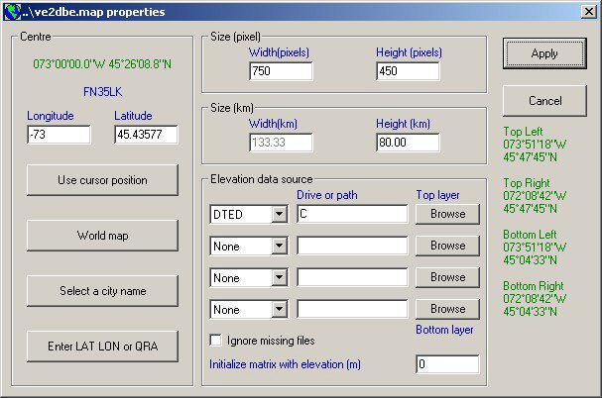Click the Initialize matrix with elevation label
Screen dimensions: 602x398
point(285,364)
